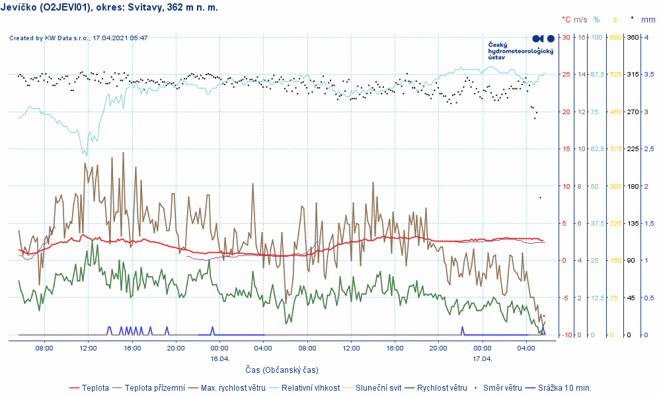Image resolution: width=661 pixels, height=396 pixels.
Task: Click the light blue "%" unit label
Action: [596, 20]
